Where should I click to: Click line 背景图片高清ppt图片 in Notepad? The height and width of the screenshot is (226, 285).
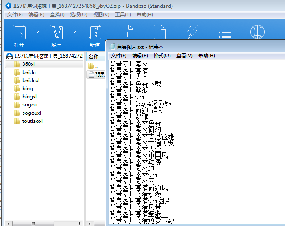(140, 201)
